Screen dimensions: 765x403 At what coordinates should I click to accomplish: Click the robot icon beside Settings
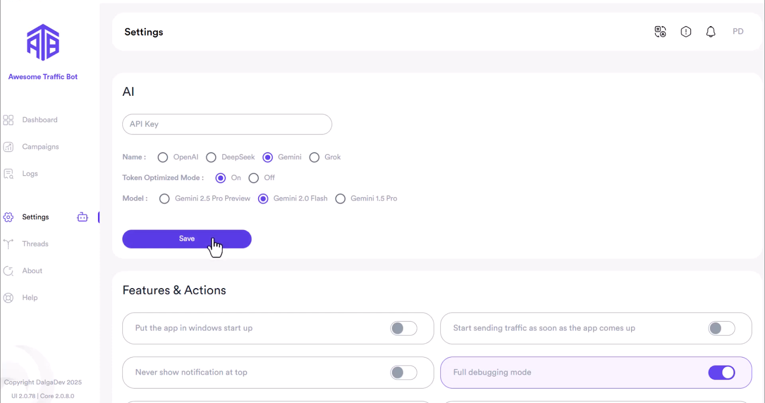click(82, 217)
